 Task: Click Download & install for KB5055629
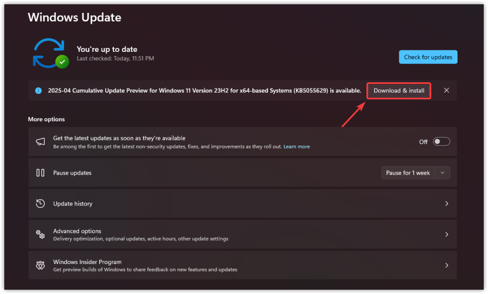coord(398,90)
